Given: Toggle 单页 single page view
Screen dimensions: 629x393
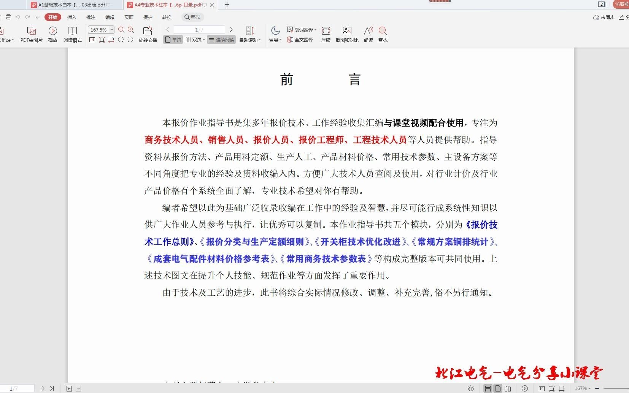Looking at the screenshot, I should click(x=173, y=40).
